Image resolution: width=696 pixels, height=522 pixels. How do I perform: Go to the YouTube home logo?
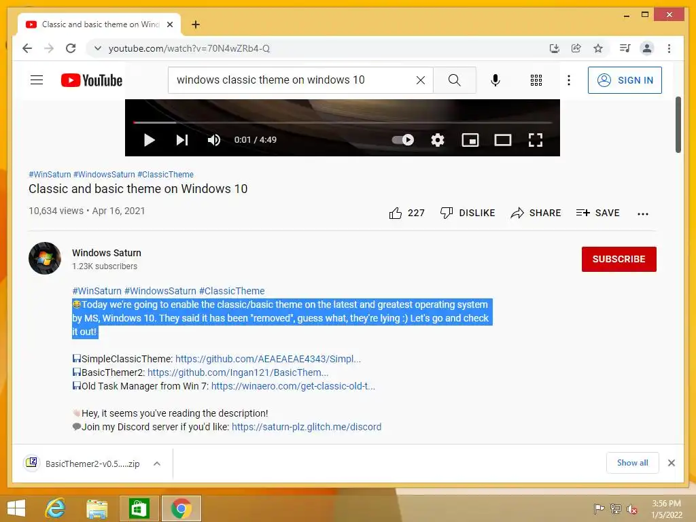click(x=92, y=80)
